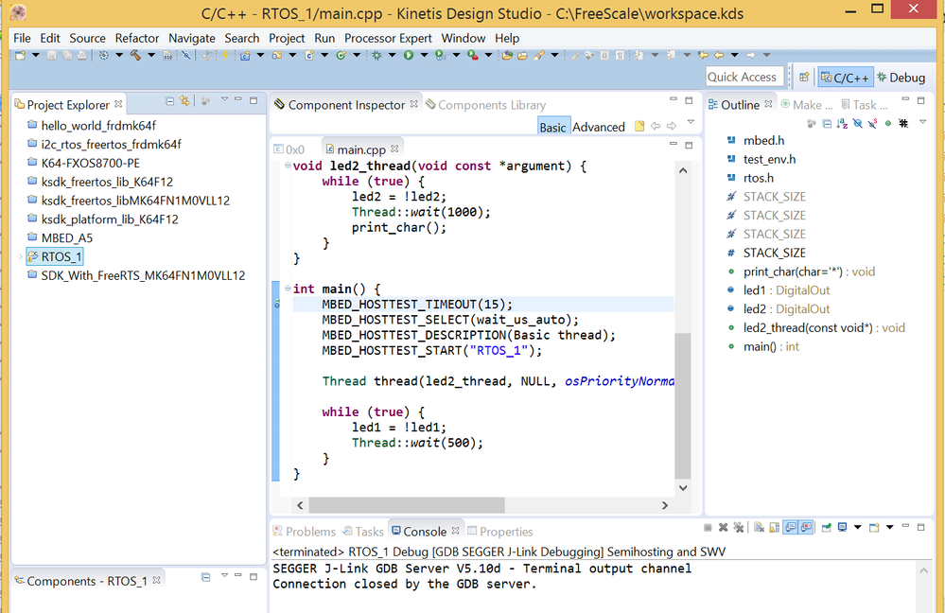The image size is (945, 613).
Task: Click the Search flashlight toolbar icon
Action: (539, 56)
